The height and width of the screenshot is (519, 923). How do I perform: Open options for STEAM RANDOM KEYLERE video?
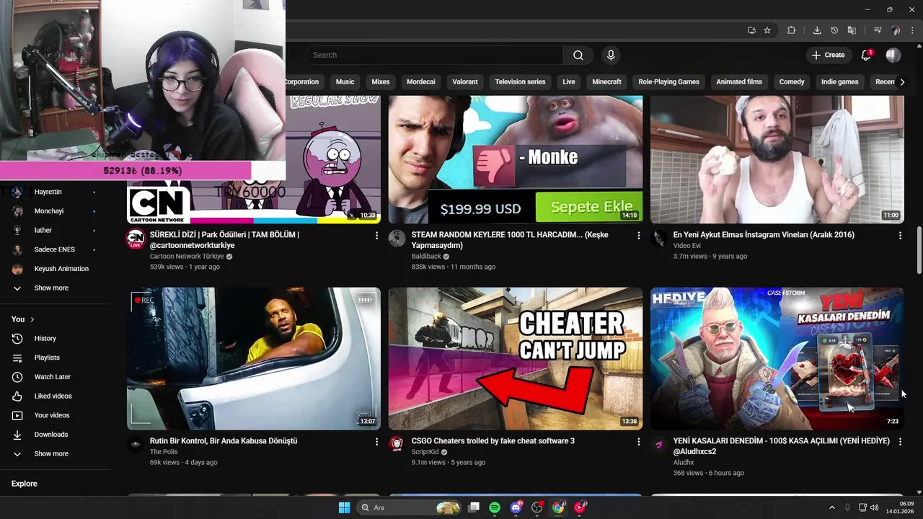pos(638,236)
